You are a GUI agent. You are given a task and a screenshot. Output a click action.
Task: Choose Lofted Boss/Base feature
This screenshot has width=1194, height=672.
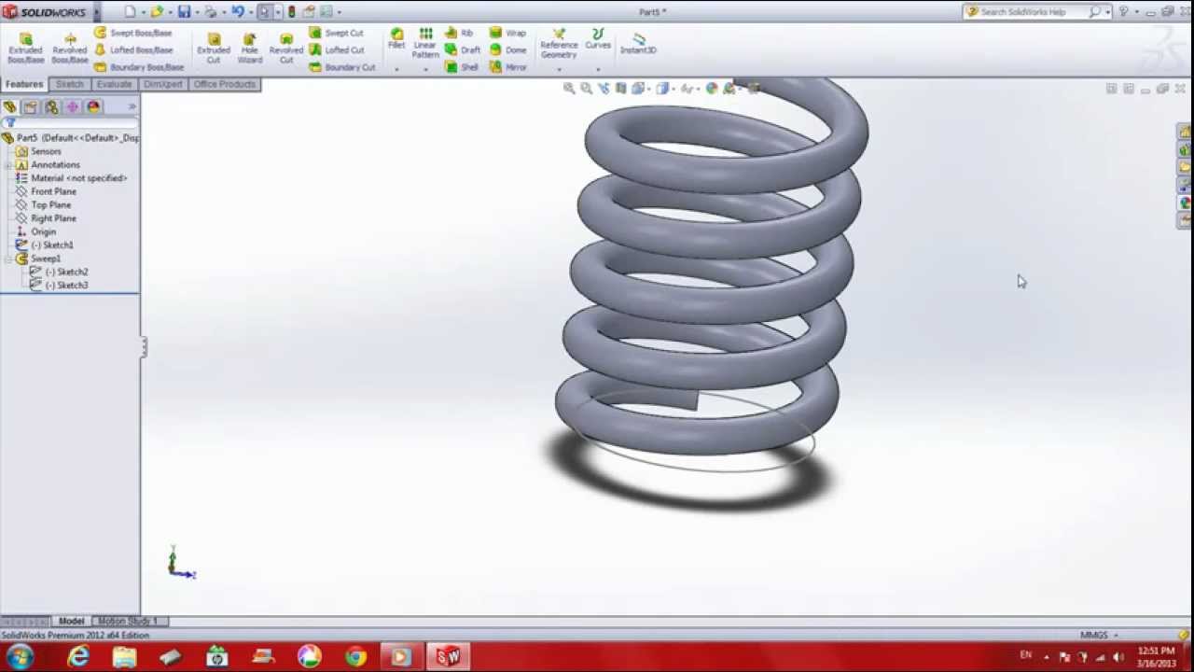tap(133, 50)
